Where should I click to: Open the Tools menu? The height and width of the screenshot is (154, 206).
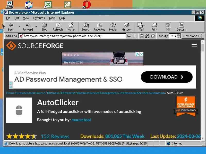point(52,18)
